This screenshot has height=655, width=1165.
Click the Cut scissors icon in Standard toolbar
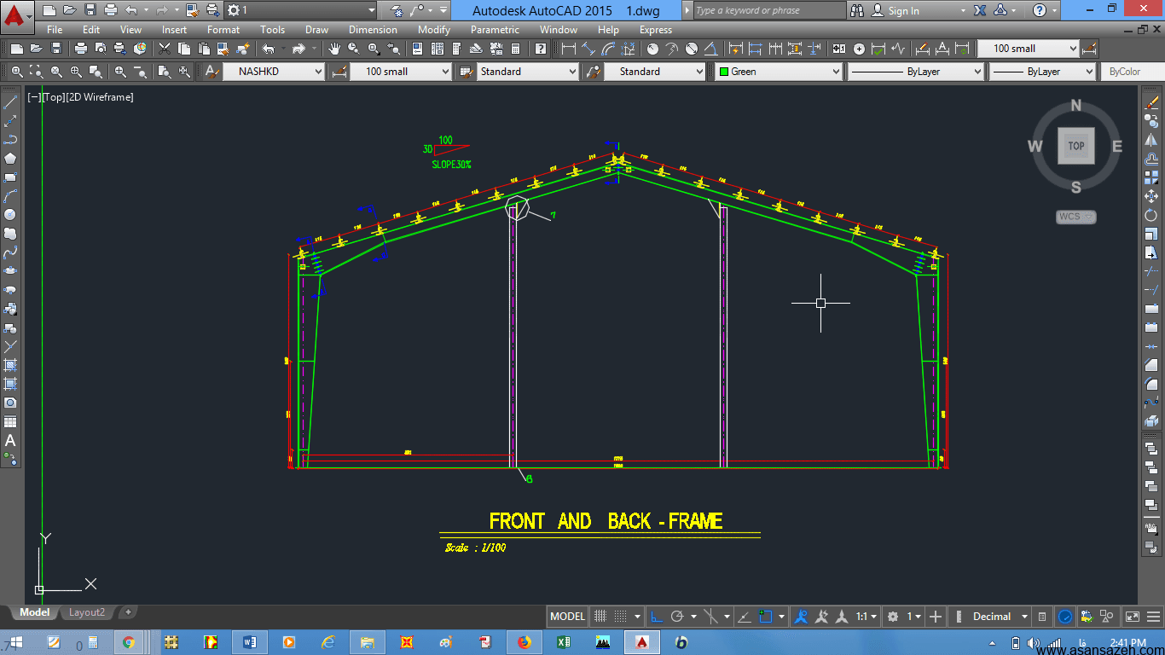165,49
